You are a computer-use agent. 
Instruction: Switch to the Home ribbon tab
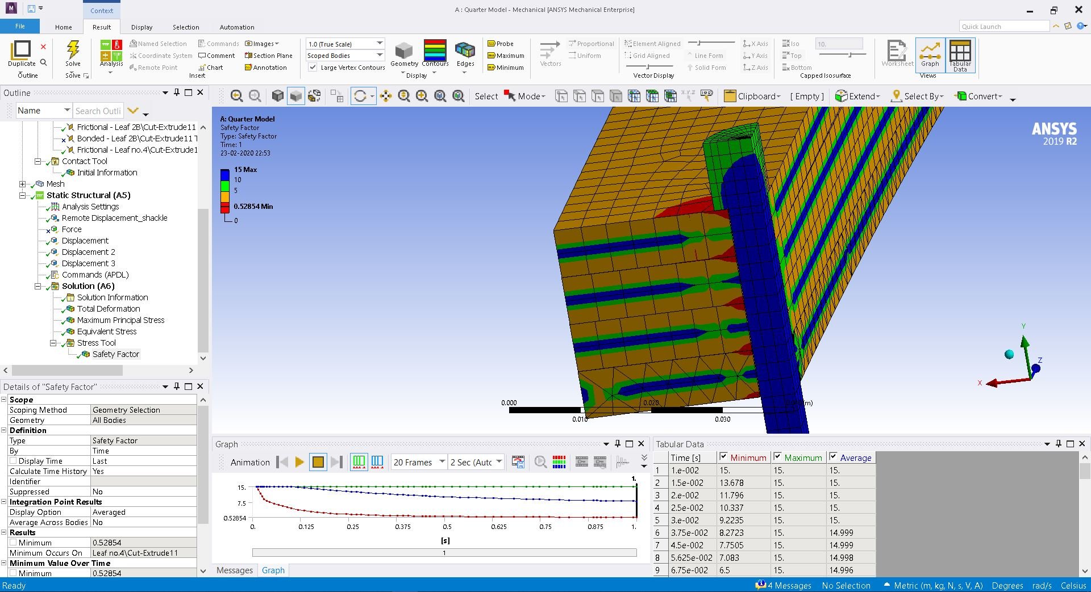click(x=64, y=27)
